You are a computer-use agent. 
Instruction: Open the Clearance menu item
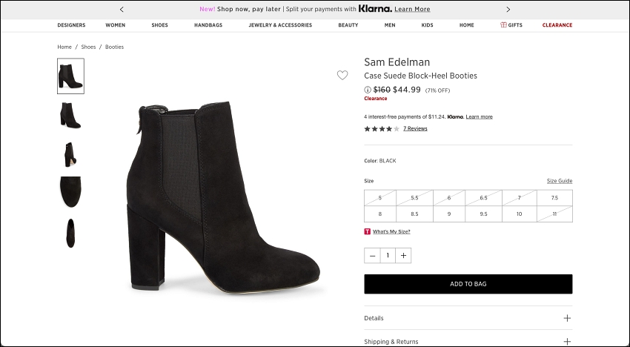(x=557, y=25)
